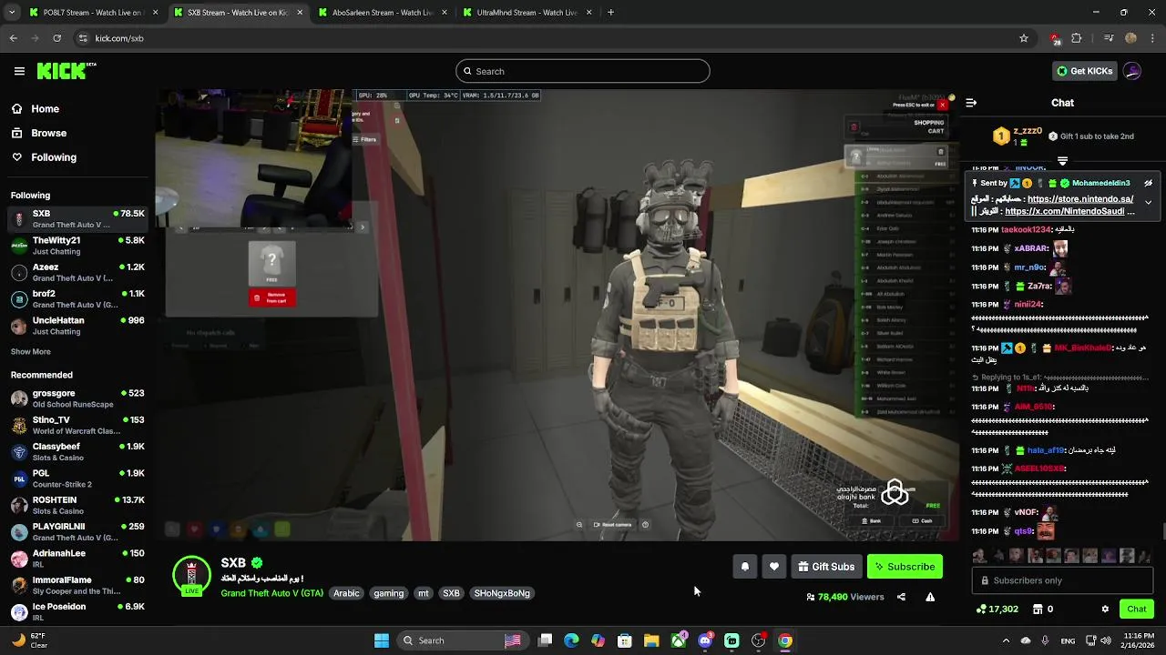
Task: Open Microsoft Edge from the taskbar
Action: (571, 640)
